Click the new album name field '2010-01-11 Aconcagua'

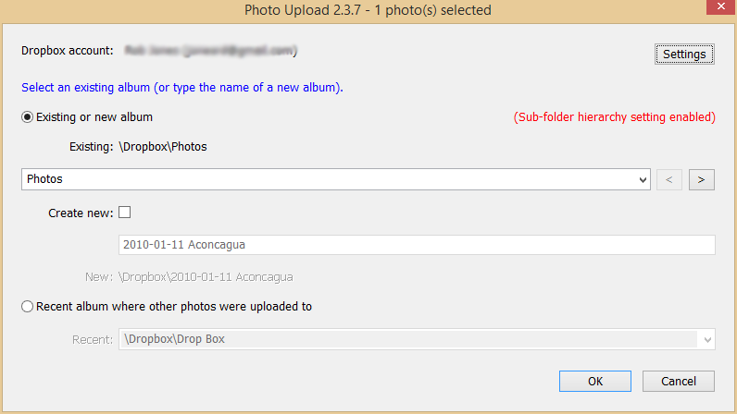pyautogui.click(x=417, y=245)
